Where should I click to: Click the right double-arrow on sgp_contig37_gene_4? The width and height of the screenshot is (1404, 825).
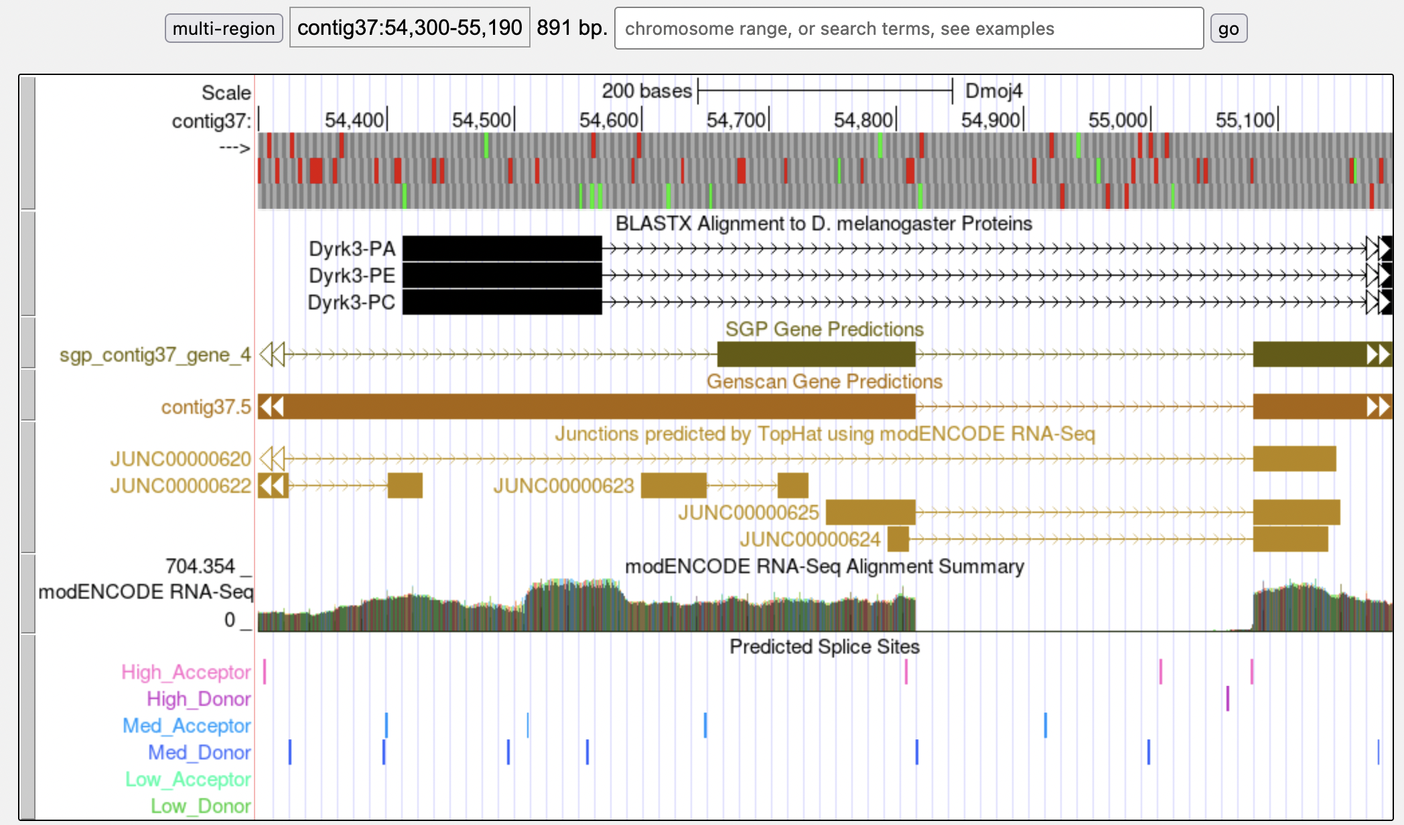coord(1379,354)
